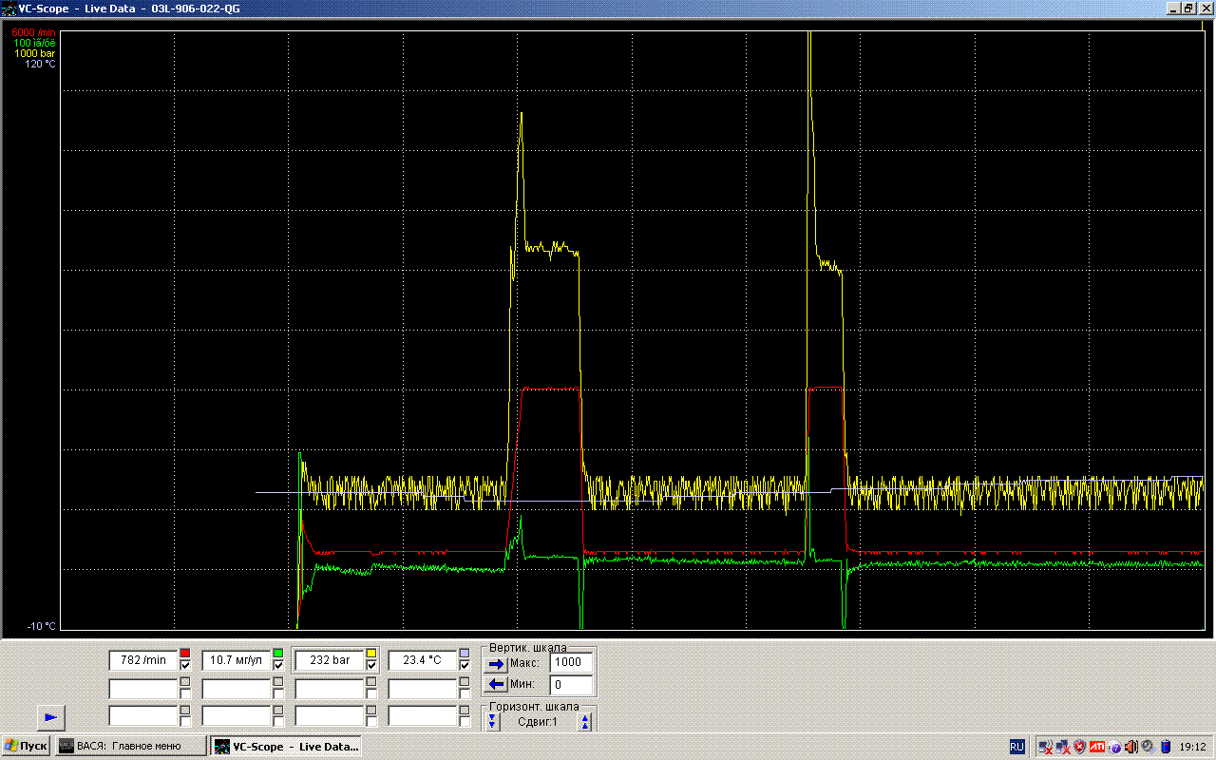Disable the 23.4 °C temperature channel checkbox

[465, 667]
